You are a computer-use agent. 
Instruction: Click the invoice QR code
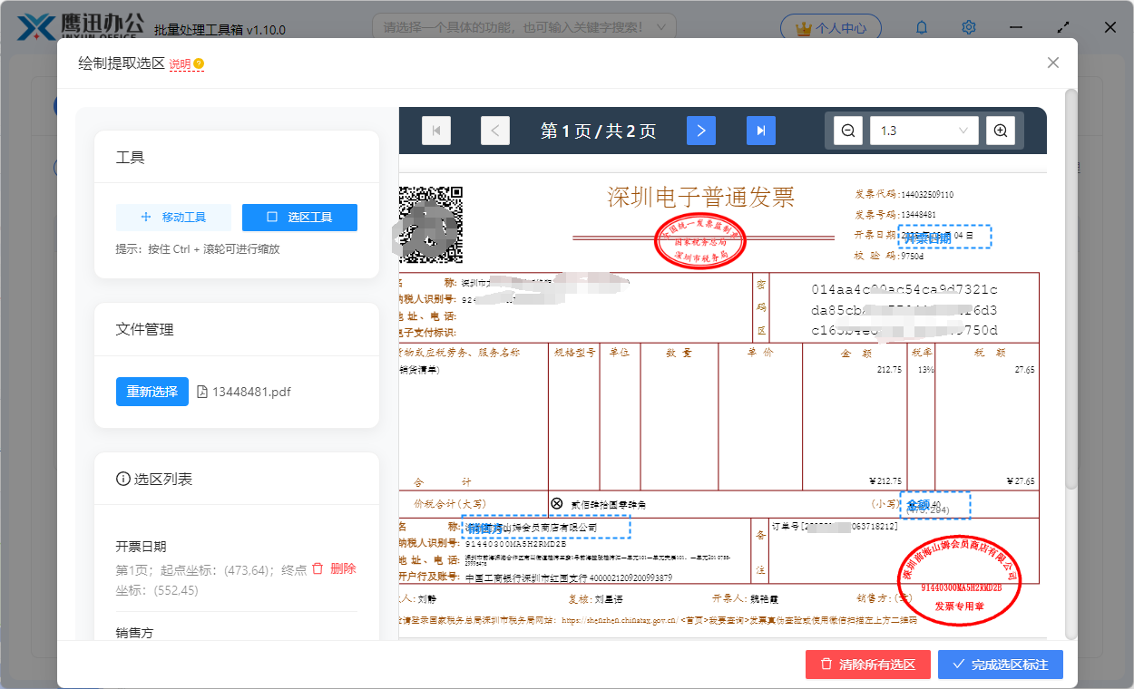coord(431,224)
